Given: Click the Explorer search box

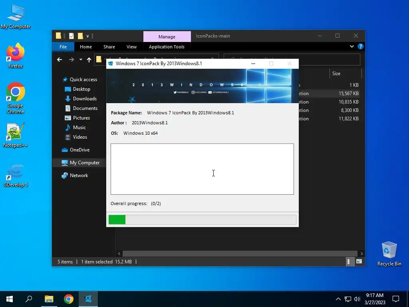Looking at the screenshot, I should click(x=292, y=60).
